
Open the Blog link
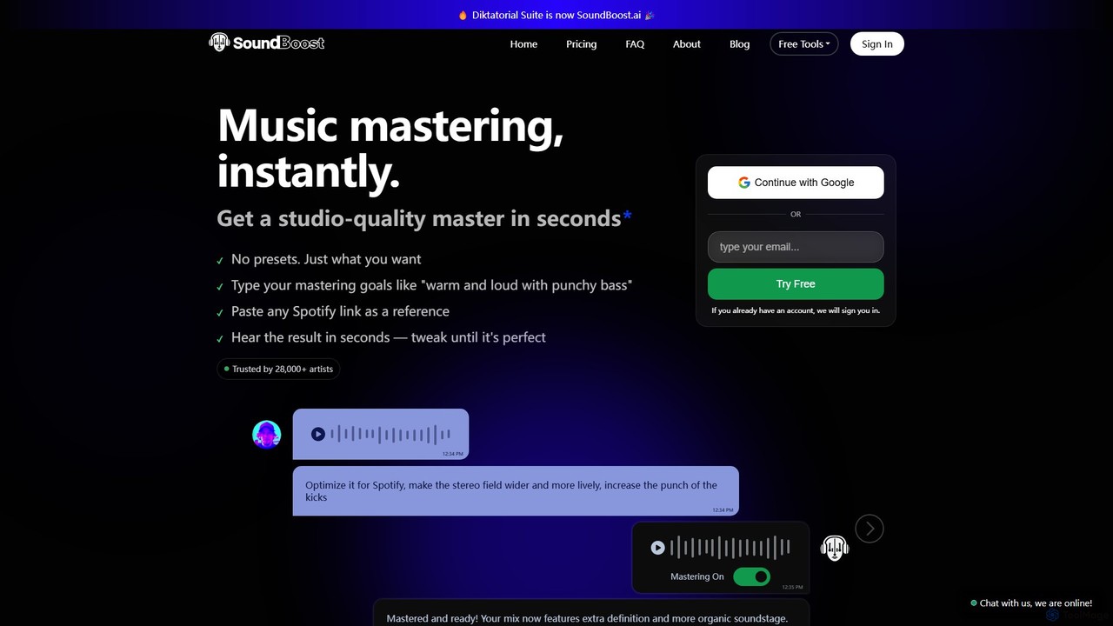point(739,44)
